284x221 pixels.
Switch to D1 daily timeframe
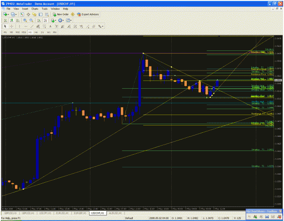pos(42,32)
